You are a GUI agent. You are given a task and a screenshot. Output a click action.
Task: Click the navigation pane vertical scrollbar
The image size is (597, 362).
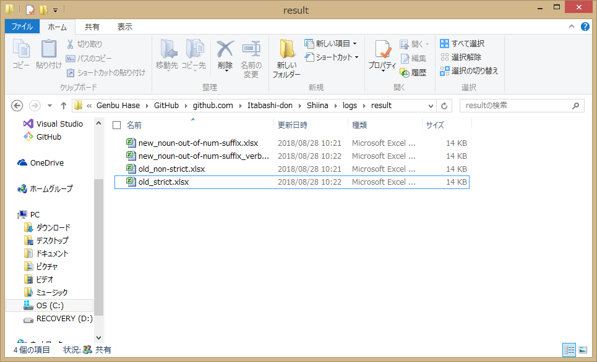[98, 247]
